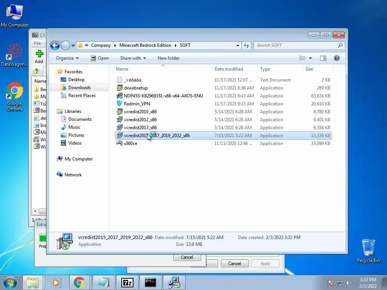
Task: Click the Minecraft Bedrock Edition breadcrumb
Action: [145, 45]
